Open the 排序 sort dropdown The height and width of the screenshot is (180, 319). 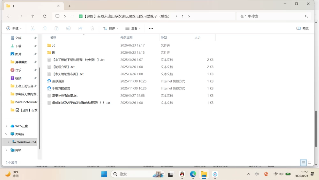point(111,28)
